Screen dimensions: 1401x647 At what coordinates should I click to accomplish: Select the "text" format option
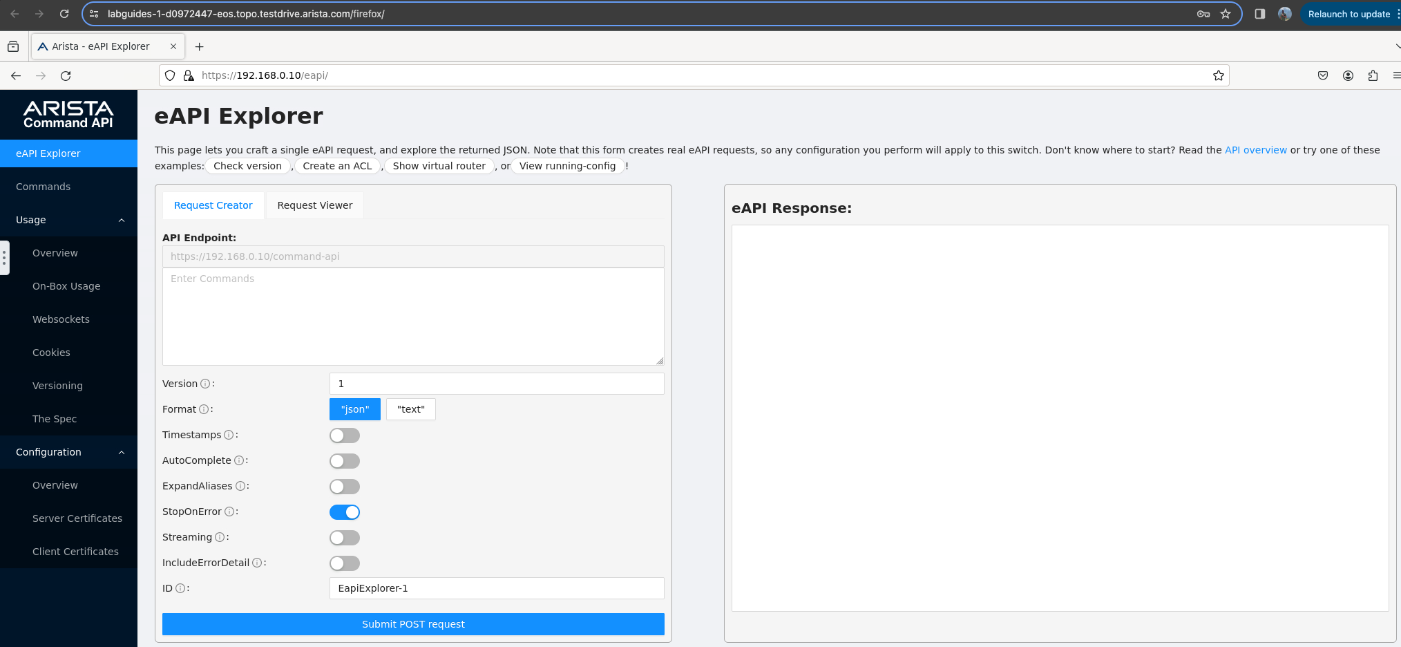pos(410,409)
